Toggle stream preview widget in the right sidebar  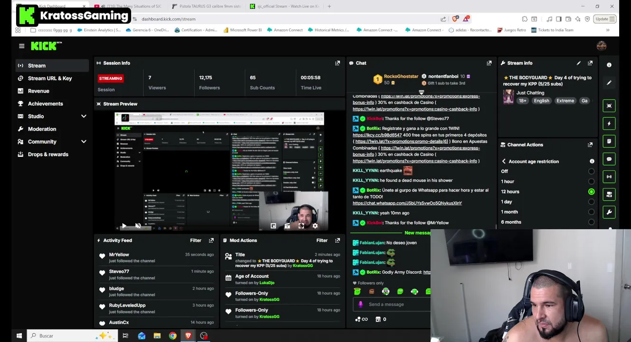point(609,105)
